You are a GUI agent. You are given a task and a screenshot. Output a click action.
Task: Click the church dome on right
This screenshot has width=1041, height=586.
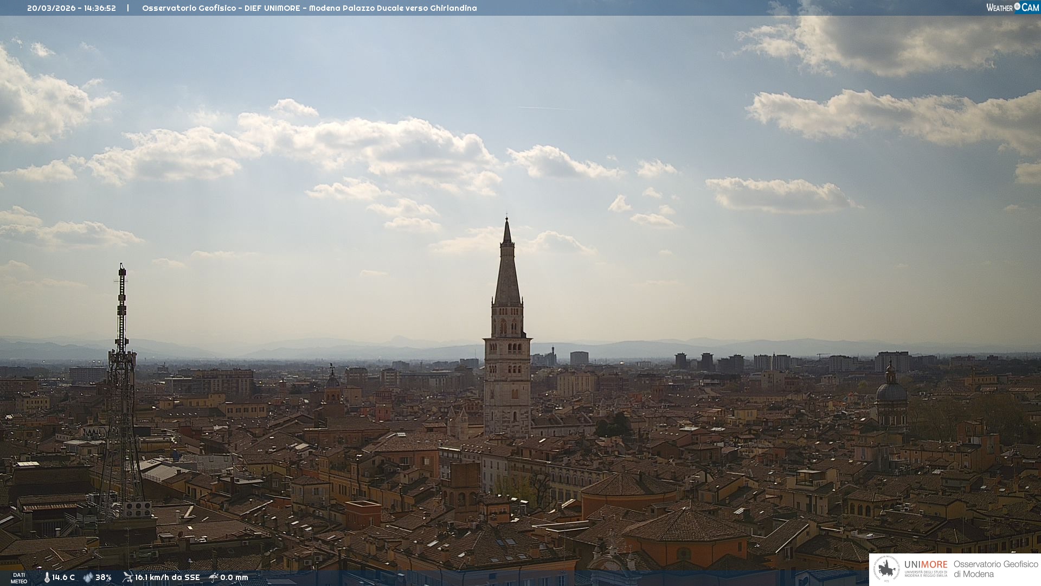point(891,391)
